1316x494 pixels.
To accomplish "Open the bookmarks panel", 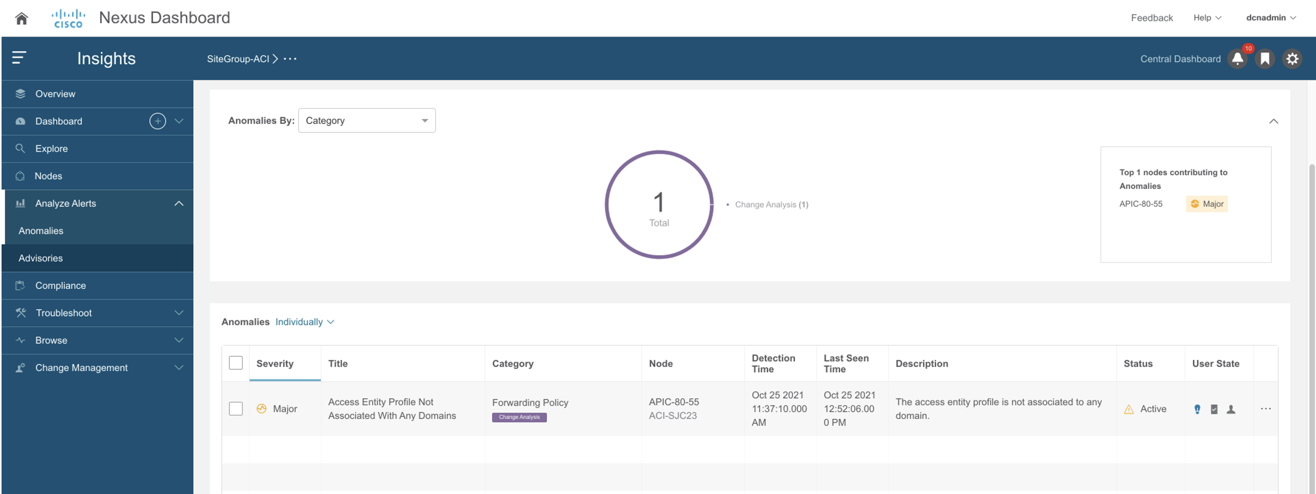I will 1265,58.
